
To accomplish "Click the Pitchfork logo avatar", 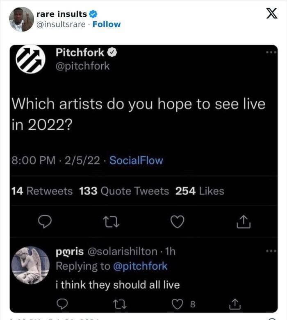I will 30,59.
